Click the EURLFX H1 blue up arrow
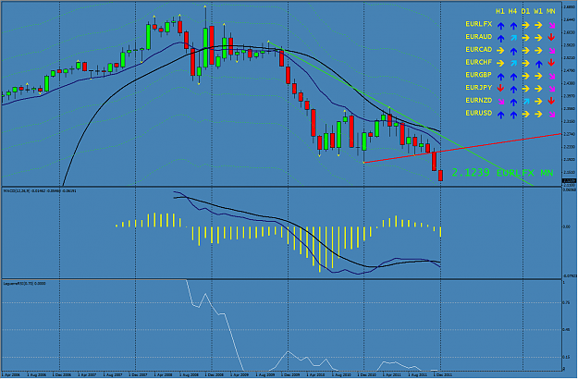The image size is (578, 379). pyautogui.click(x=500, y=26)
